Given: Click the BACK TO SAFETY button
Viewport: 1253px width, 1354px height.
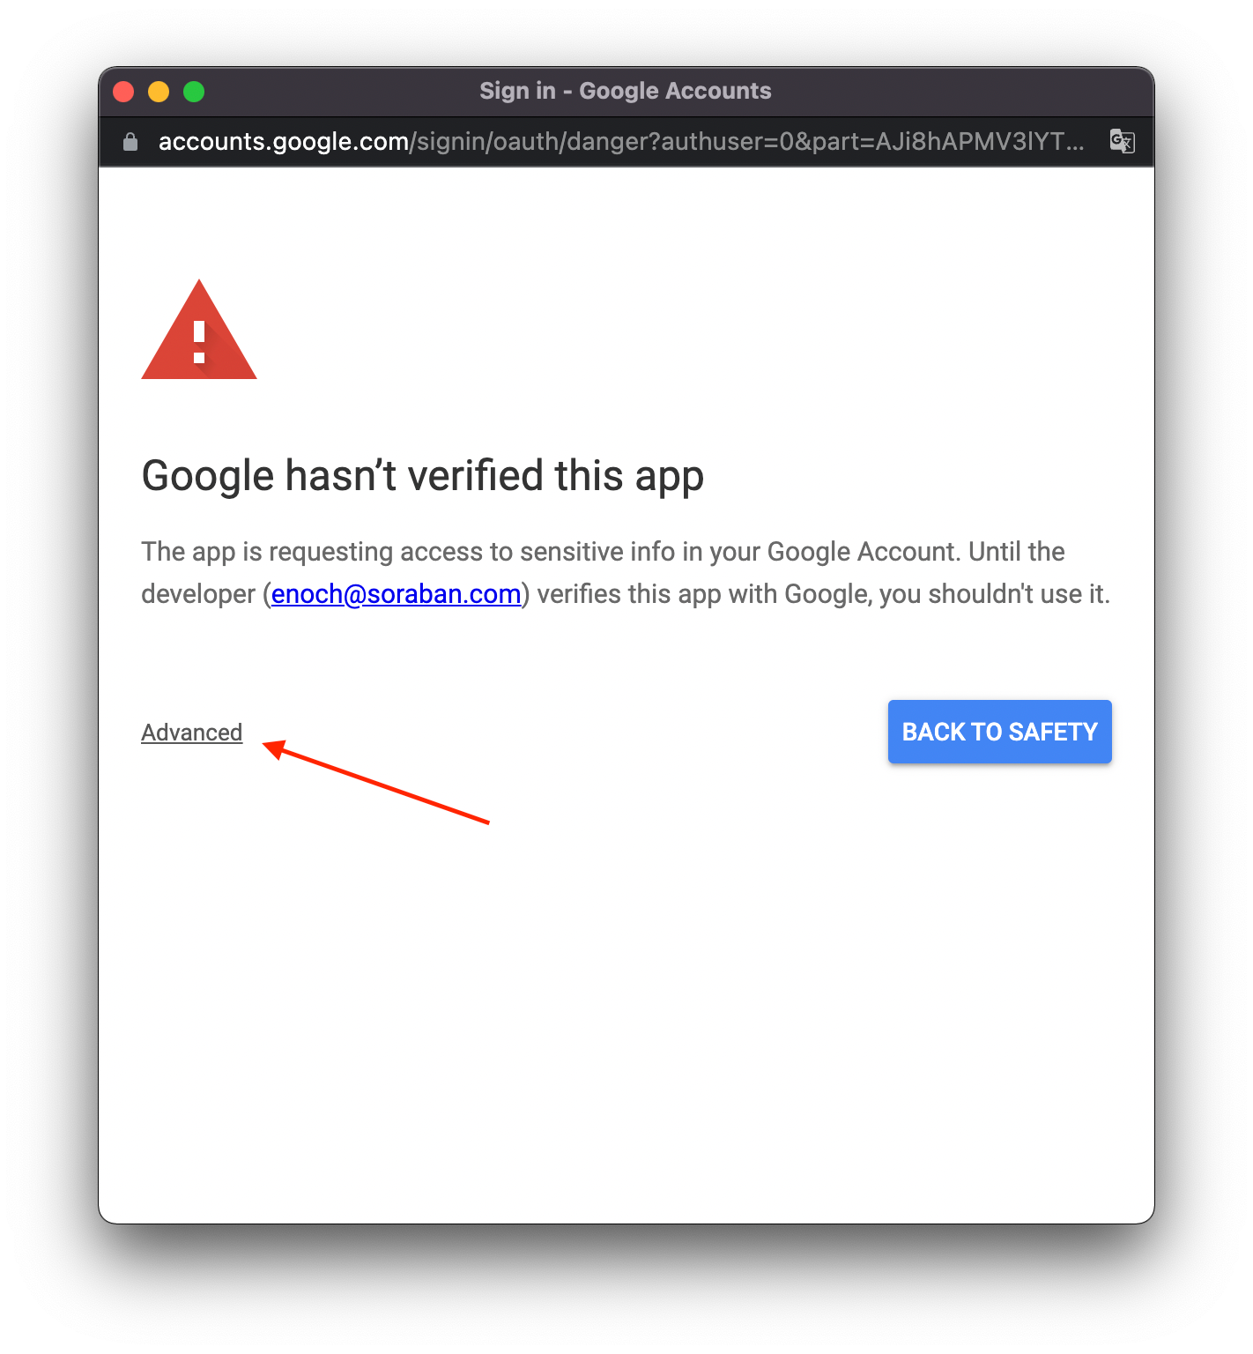Looking at the screenshot, I should pyautogui.click(x=1000, y=732).
